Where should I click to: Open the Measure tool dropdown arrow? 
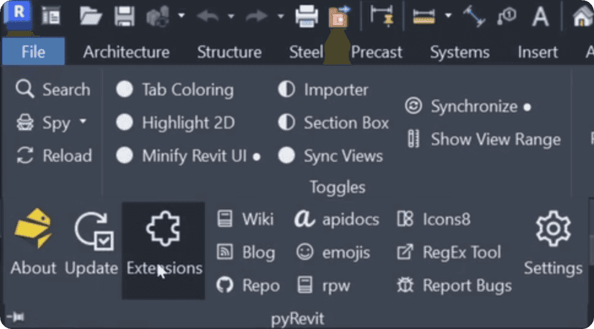coord(448,15)
